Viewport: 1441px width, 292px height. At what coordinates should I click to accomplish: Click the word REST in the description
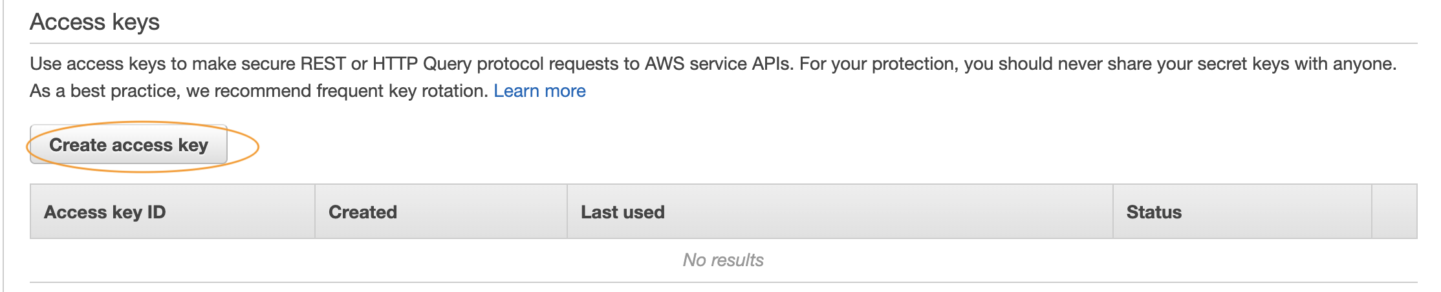pyautogui.click(x=323, y=64)
